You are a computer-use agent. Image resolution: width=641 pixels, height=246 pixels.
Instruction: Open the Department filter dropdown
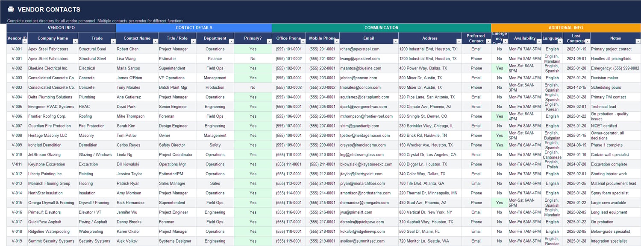[x=231, y=41]
